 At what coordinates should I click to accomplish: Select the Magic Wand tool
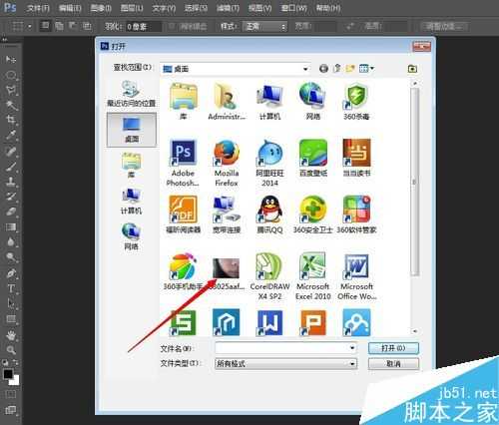(x=11, y=105)
